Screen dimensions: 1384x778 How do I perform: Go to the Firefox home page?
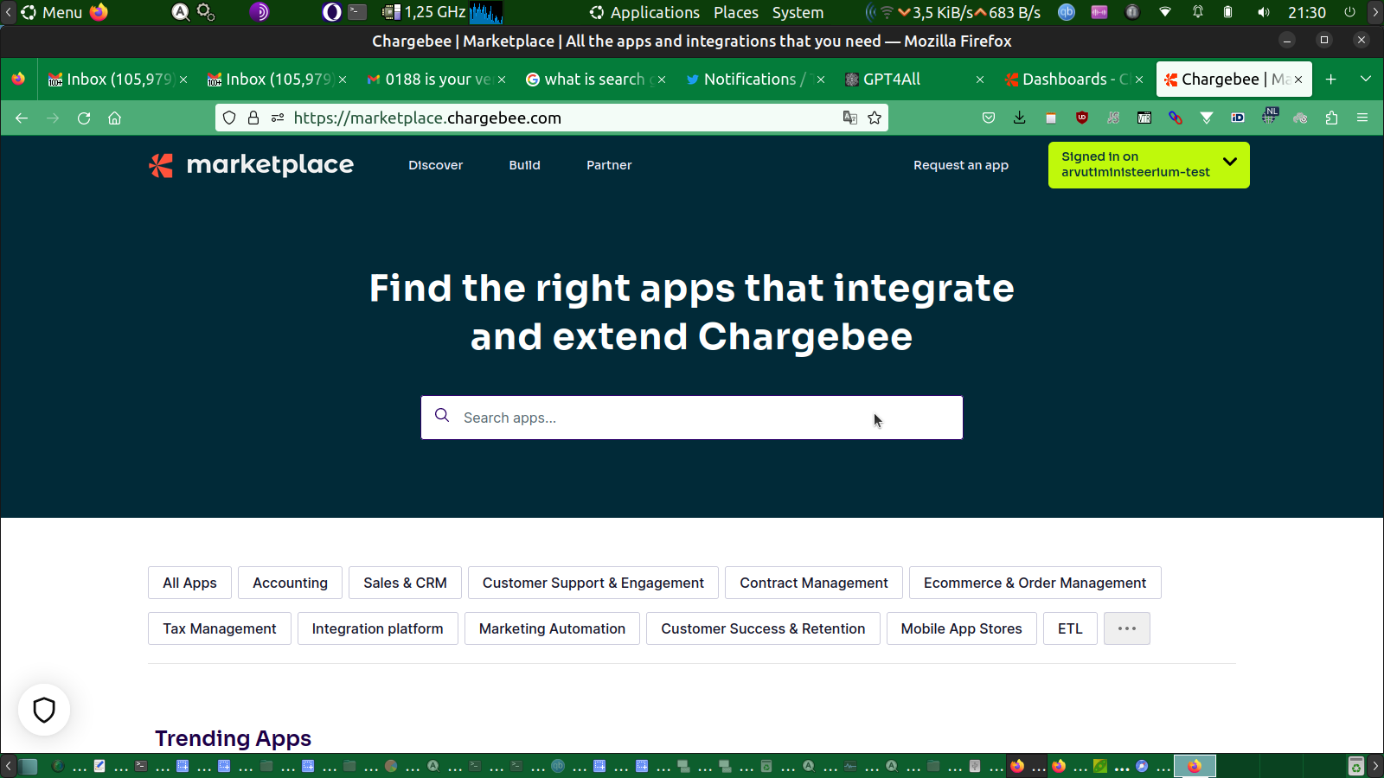(114, 118)
